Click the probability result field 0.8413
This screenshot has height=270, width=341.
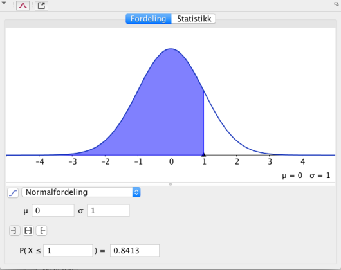click(x=134, y=251)
